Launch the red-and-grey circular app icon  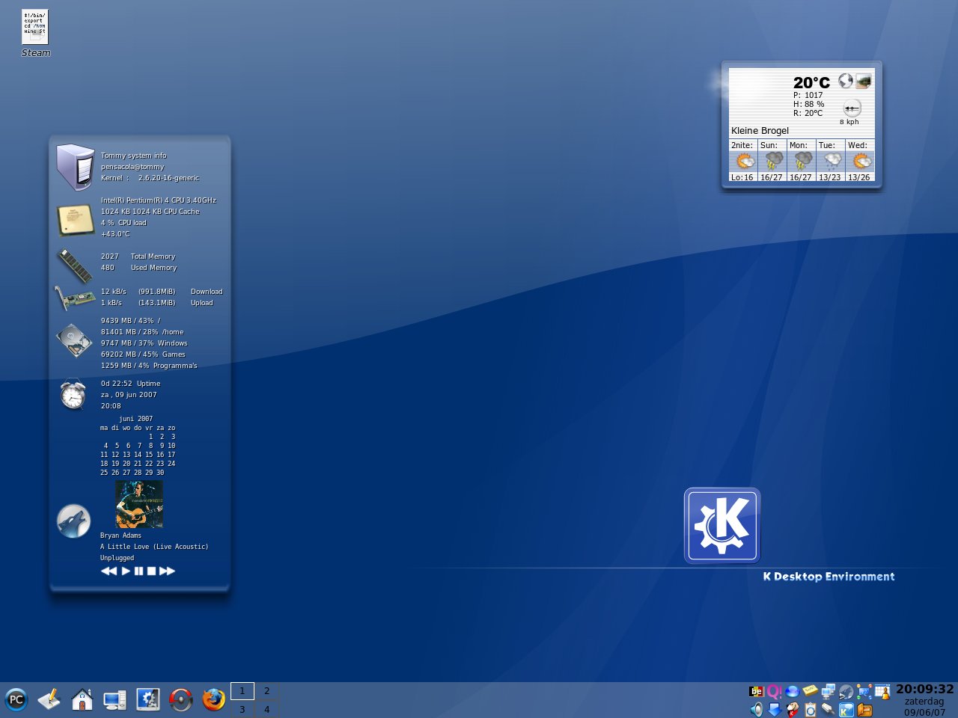(x=180, y=700)
